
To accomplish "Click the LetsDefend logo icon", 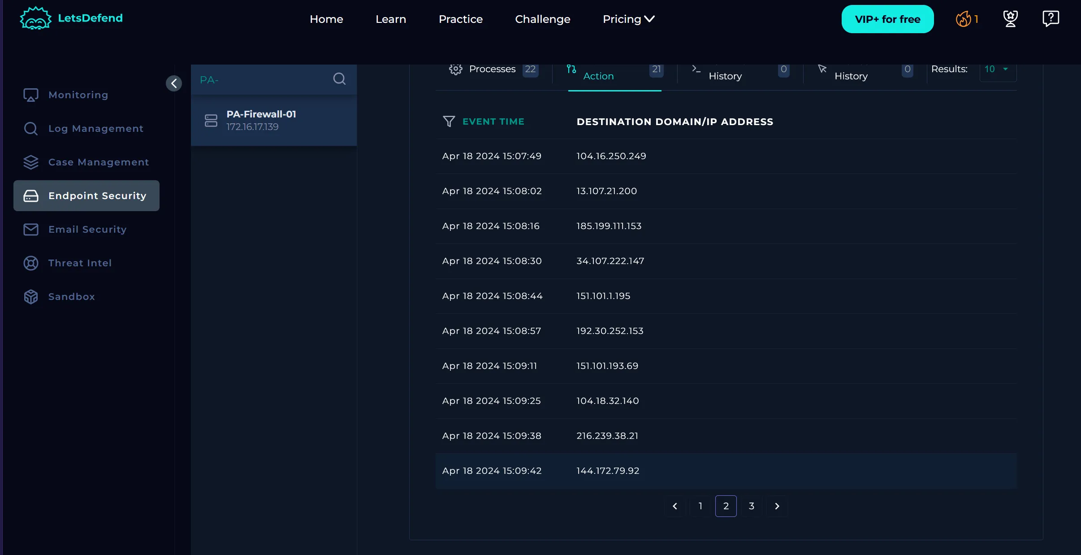I will pos(35,18).
